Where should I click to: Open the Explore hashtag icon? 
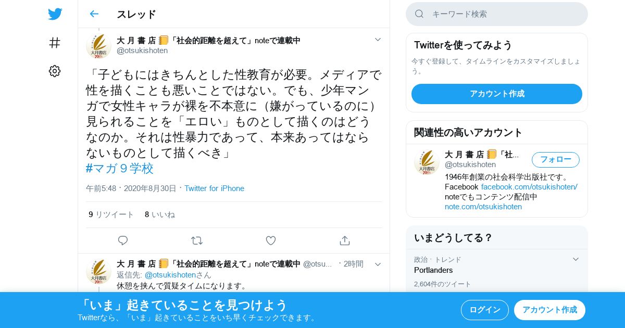pos(55,43)
